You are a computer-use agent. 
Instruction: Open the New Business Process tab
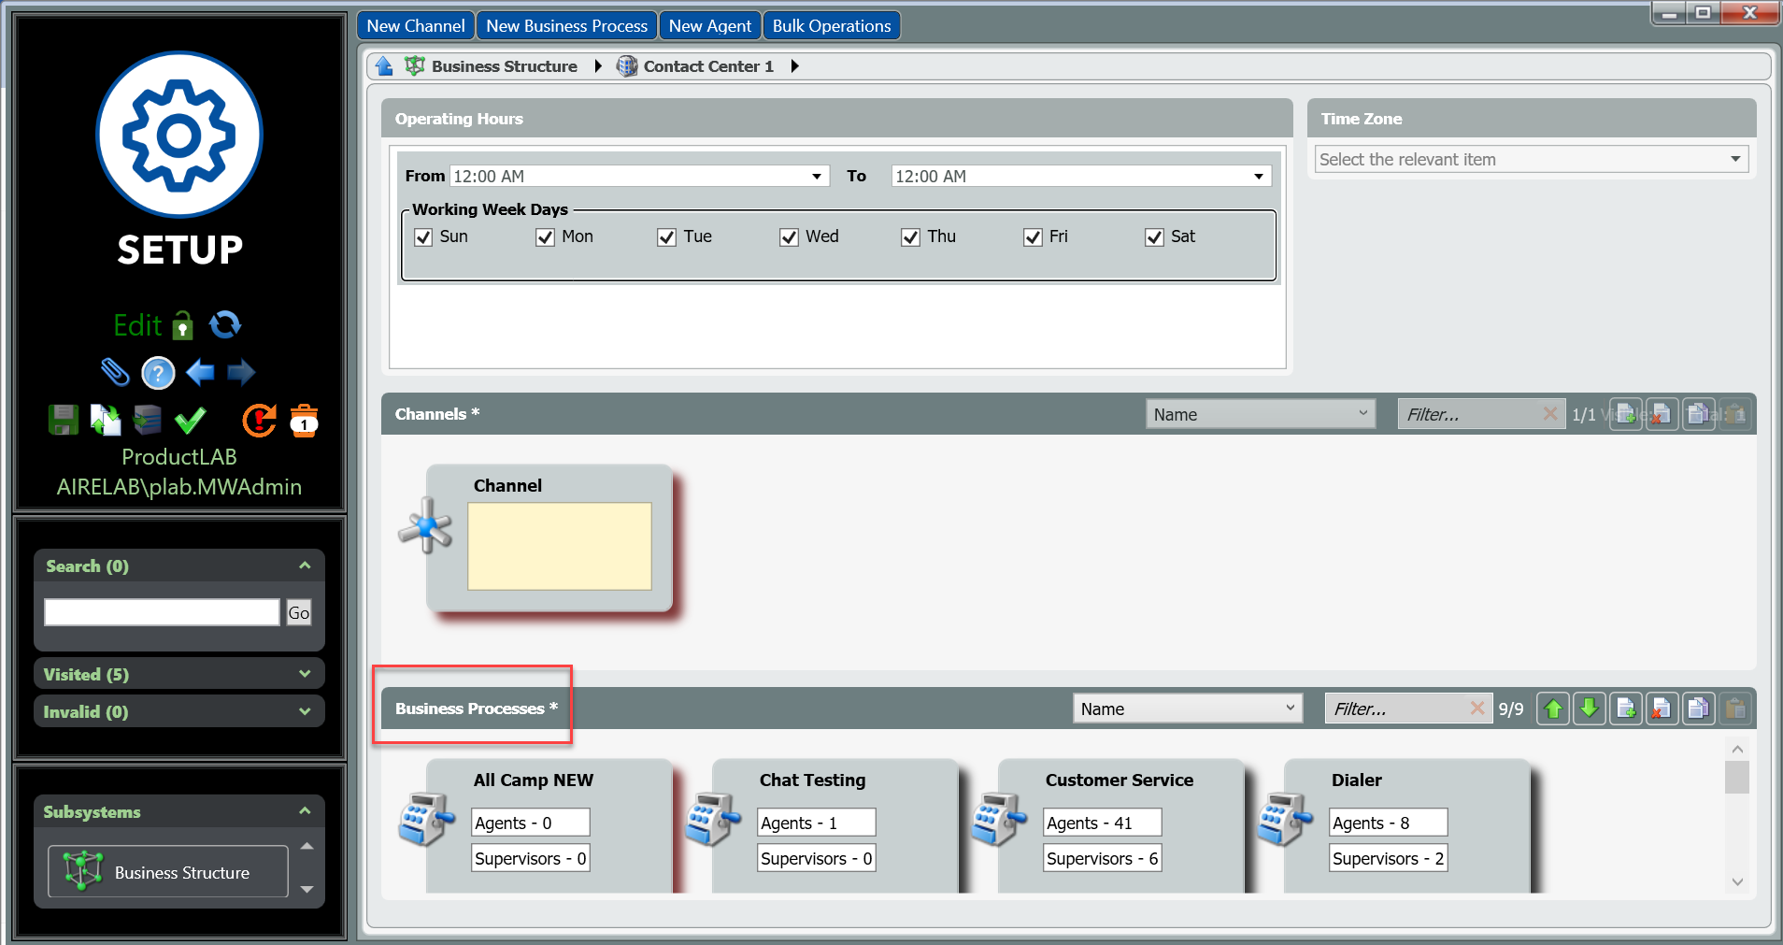coord(566,26)
